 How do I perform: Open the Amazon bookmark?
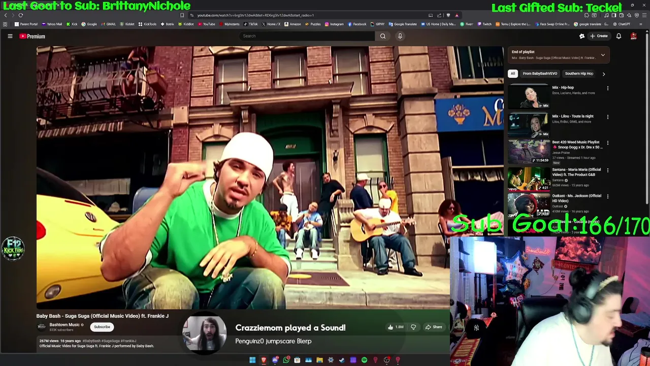pos(293,24)
